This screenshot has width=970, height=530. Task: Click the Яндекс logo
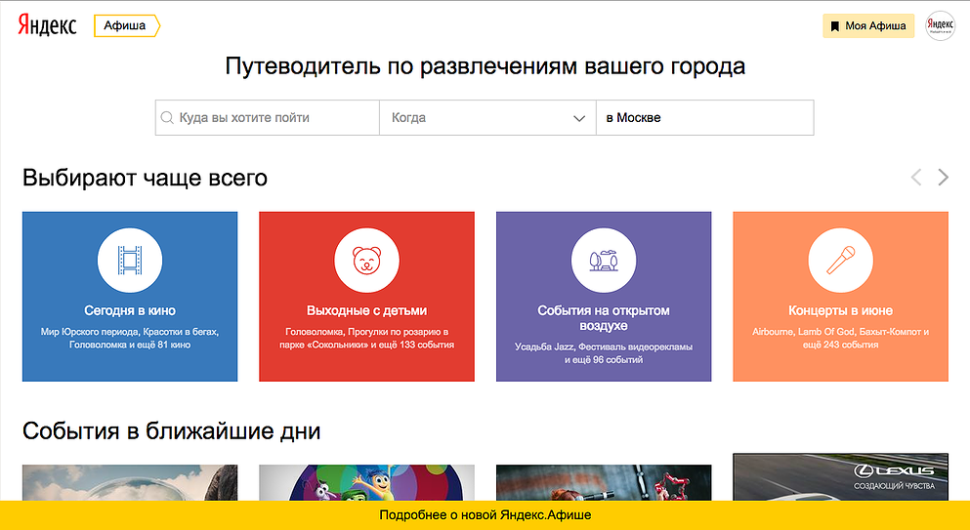pyautogui.click(x=47, y=25)
